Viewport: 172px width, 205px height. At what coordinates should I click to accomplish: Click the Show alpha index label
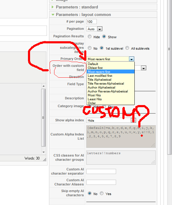tap(69, 120)
